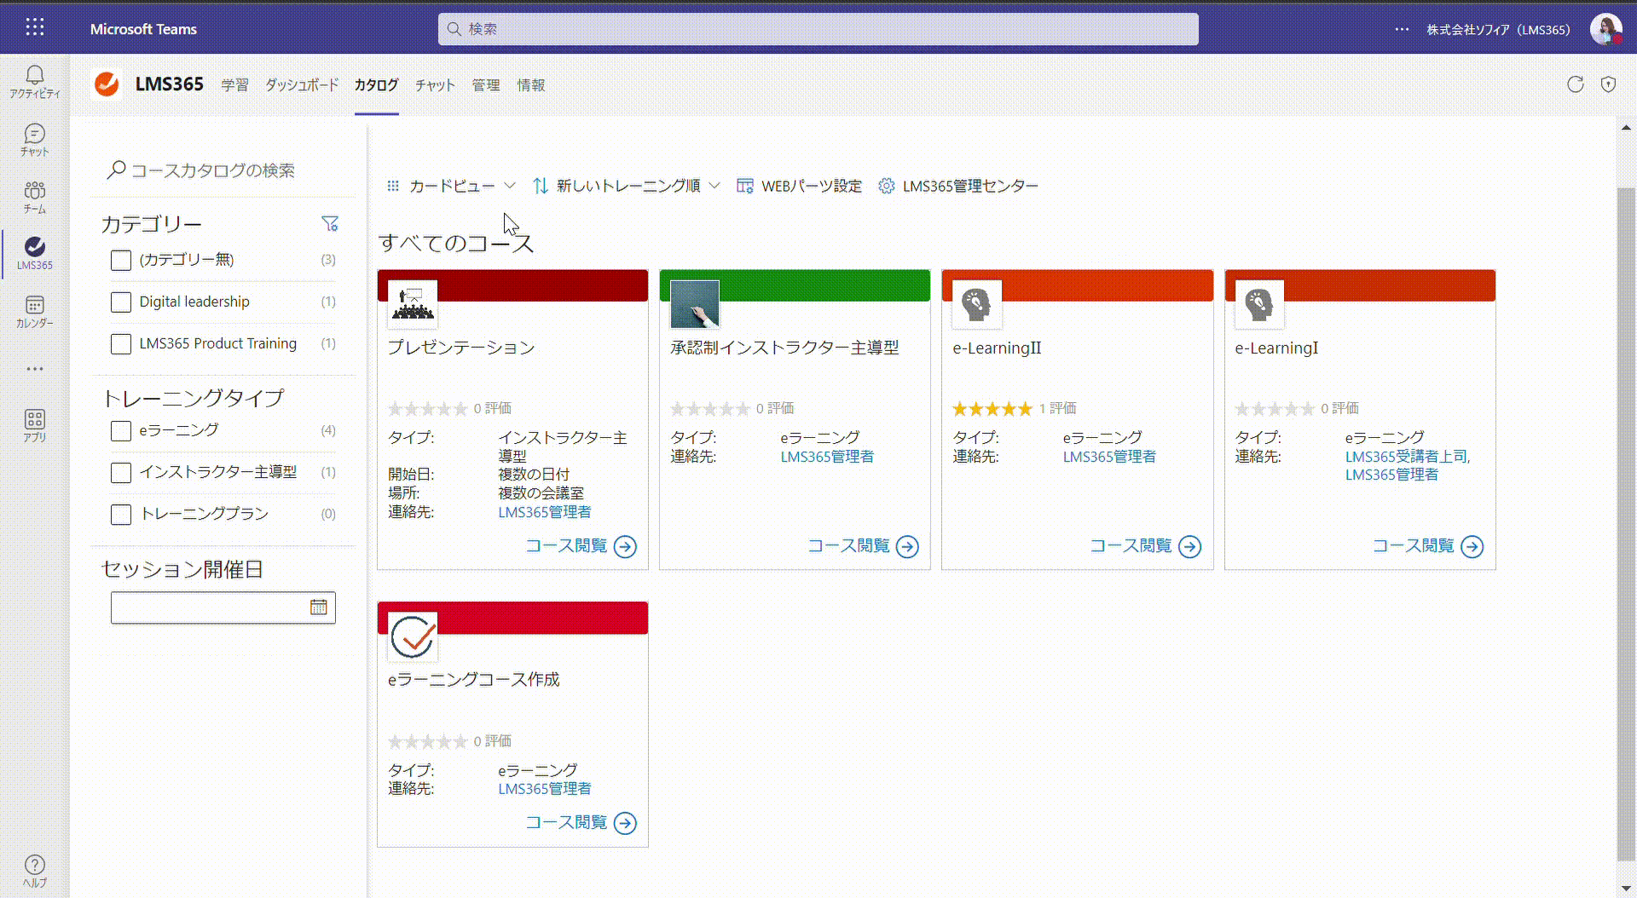The width and height of the screenshot is (1637, 898).
Task: Click the five-star rating on e-LearningII
Action: (x=992, y=409)
